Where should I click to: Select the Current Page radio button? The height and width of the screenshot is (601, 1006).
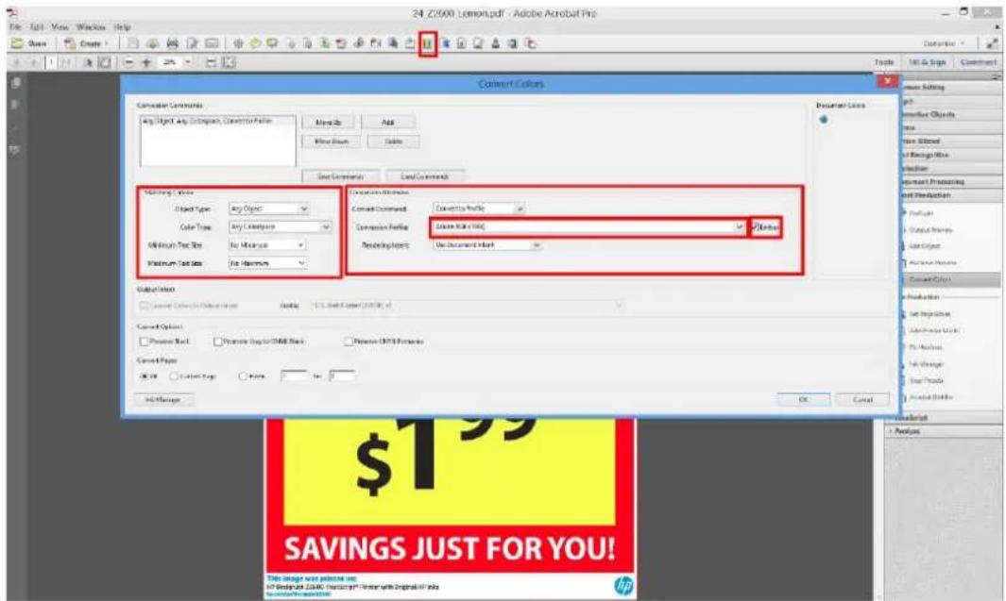point(173,376)
